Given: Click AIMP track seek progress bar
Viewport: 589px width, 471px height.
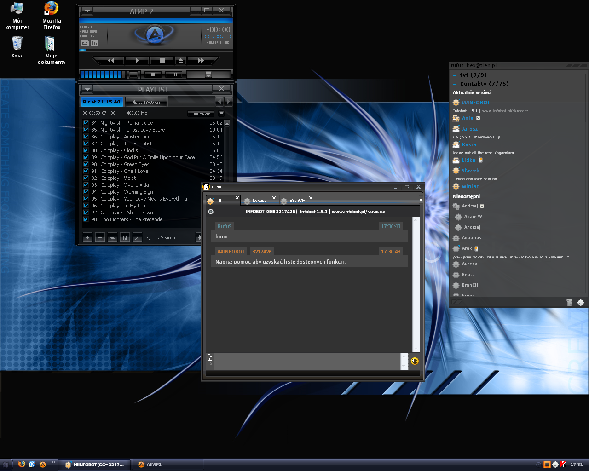Looking at the screenshot, I should click(156, 50).
